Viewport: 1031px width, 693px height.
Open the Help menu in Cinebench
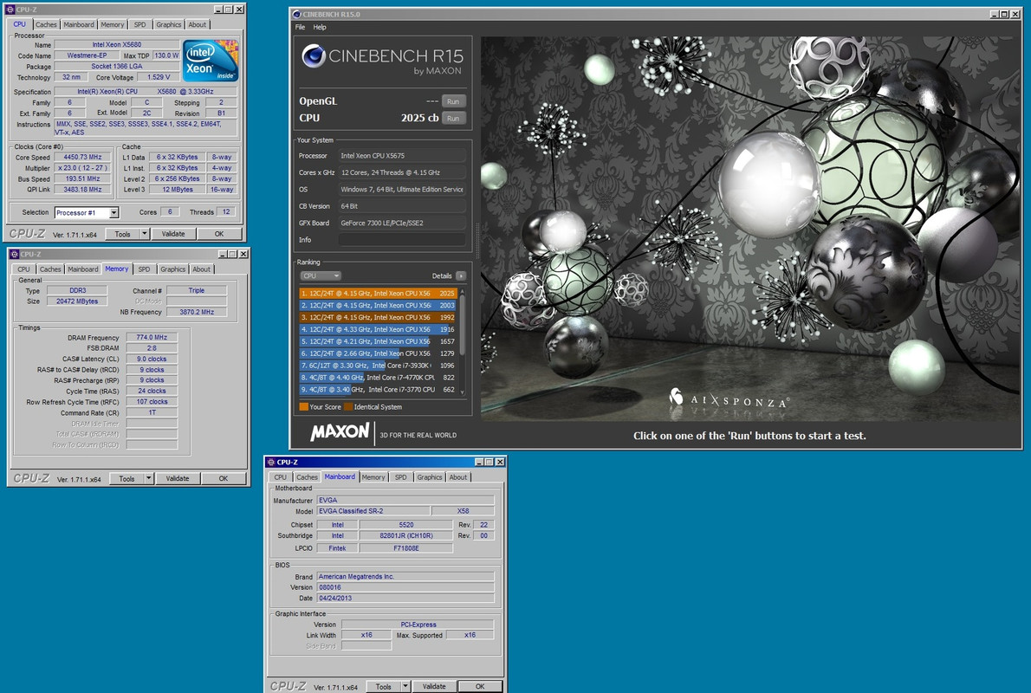point(320,27)
